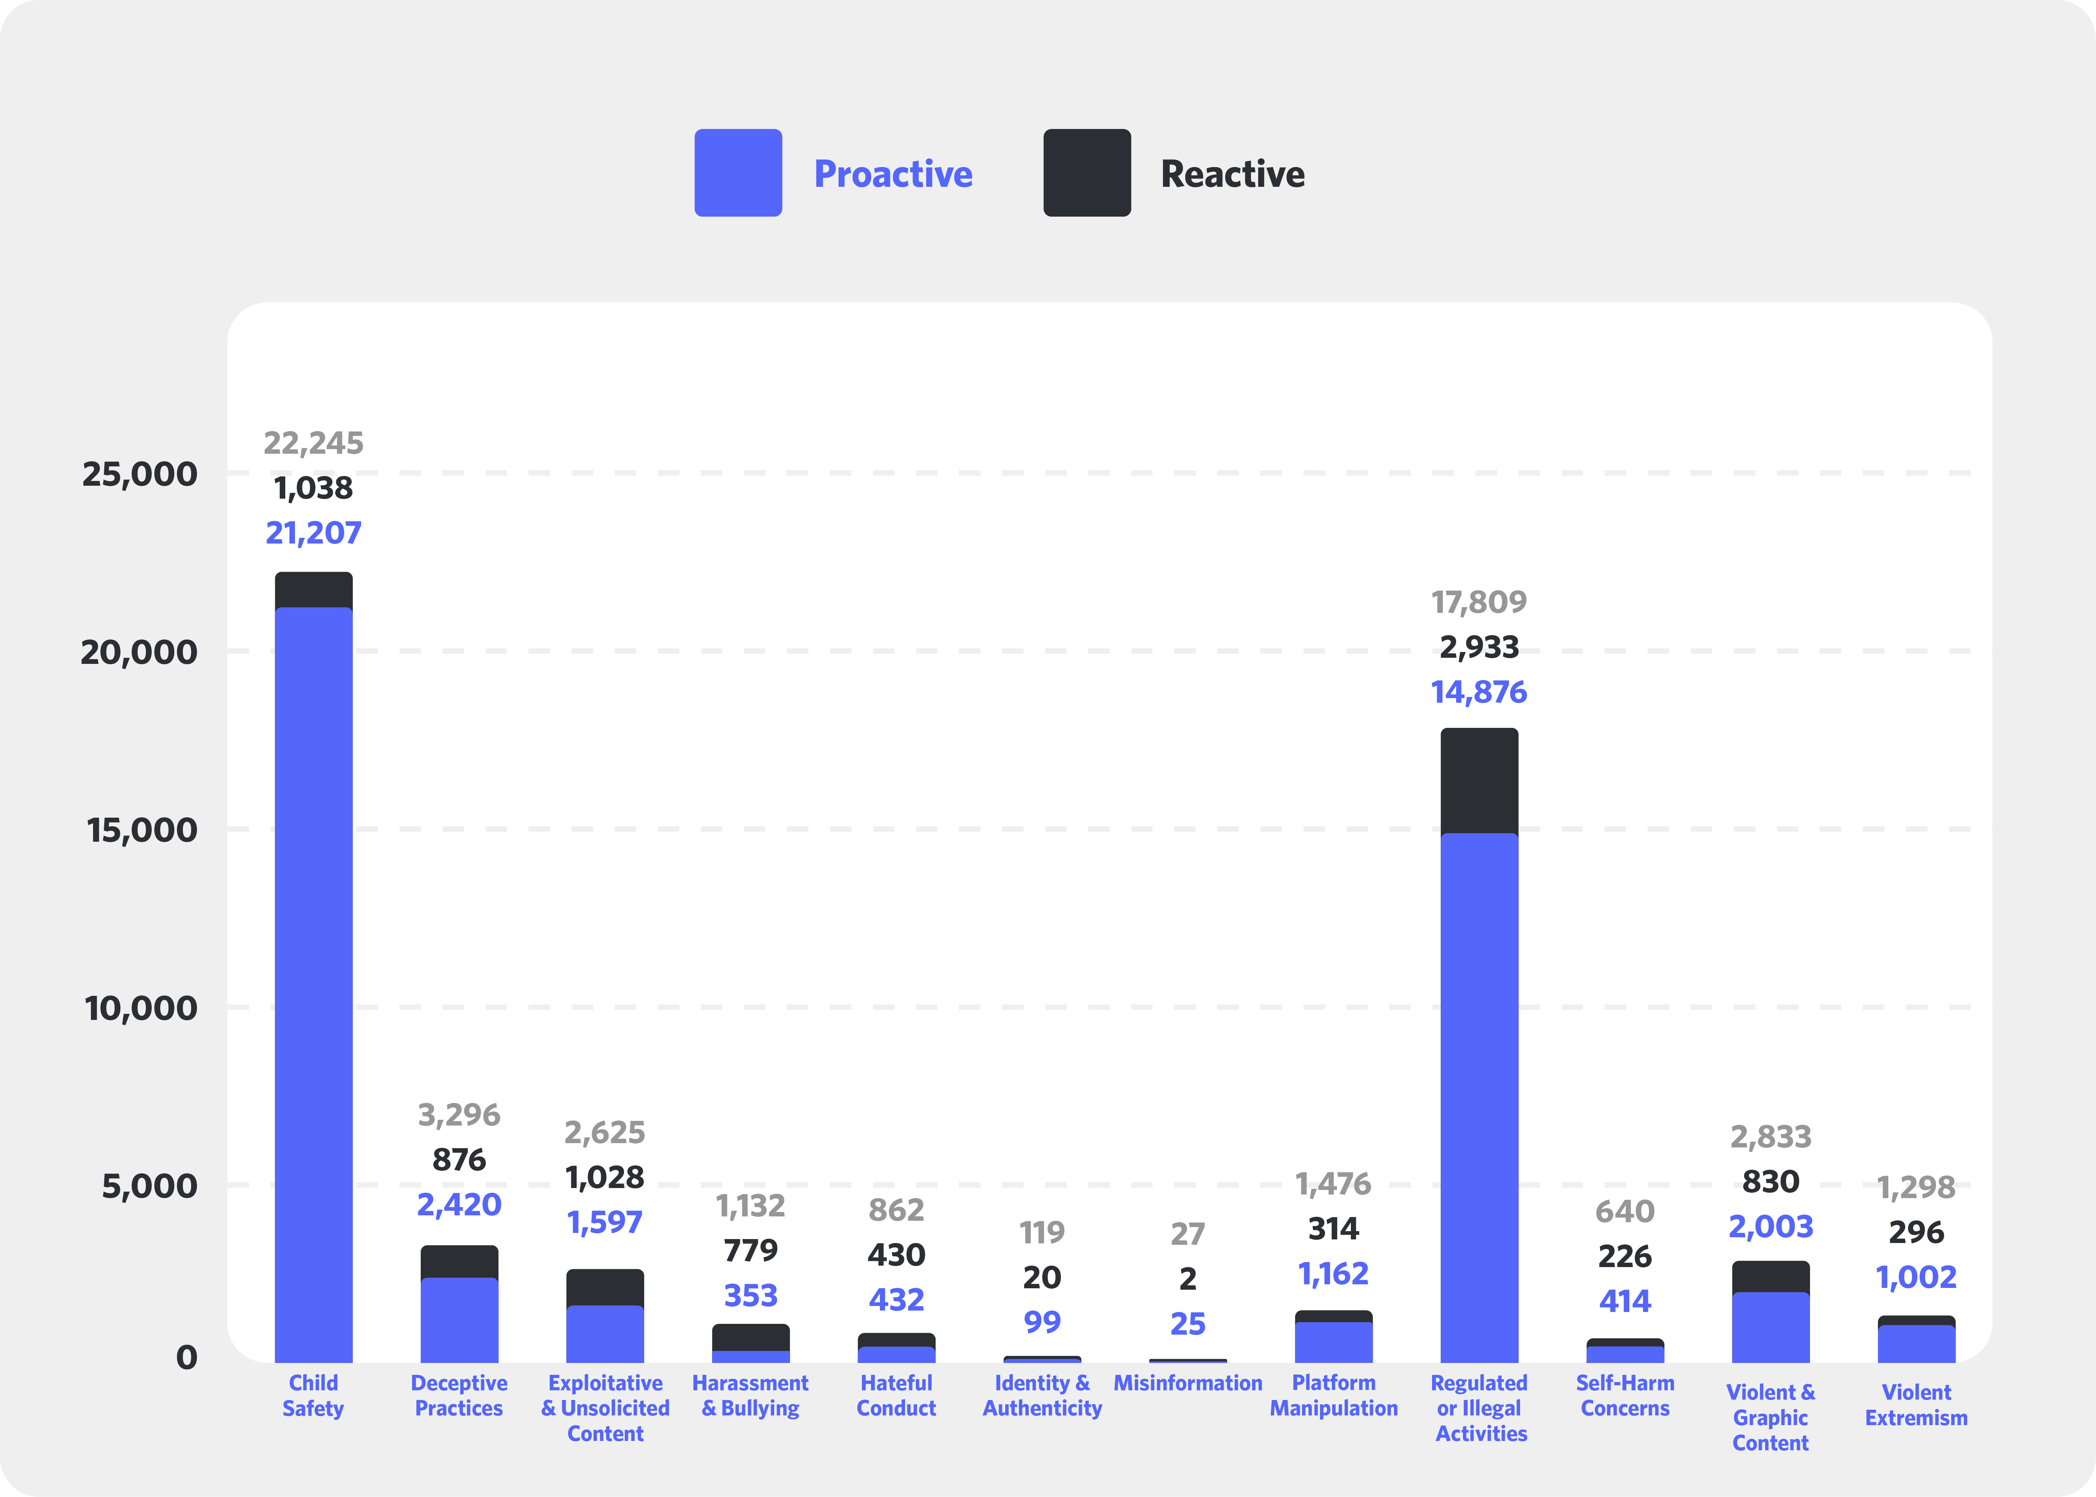The width and height of the screenshot is (2096, 1497).
Task: Click the Child Safety axis label
Action: point(313,1396)
